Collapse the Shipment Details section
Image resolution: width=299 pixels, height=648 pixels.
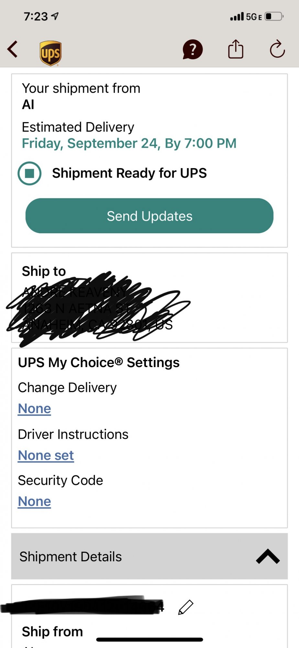pyautogui.click(x=268, y=556)
